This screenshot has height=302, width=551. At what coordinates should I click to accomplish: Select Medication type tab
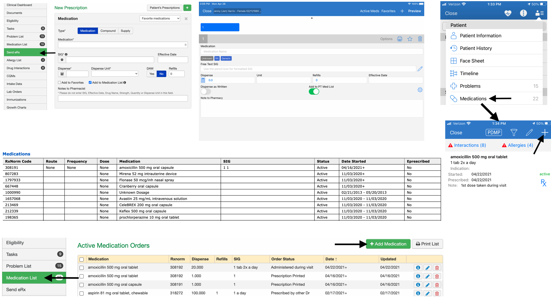click(x=88, y=31)
